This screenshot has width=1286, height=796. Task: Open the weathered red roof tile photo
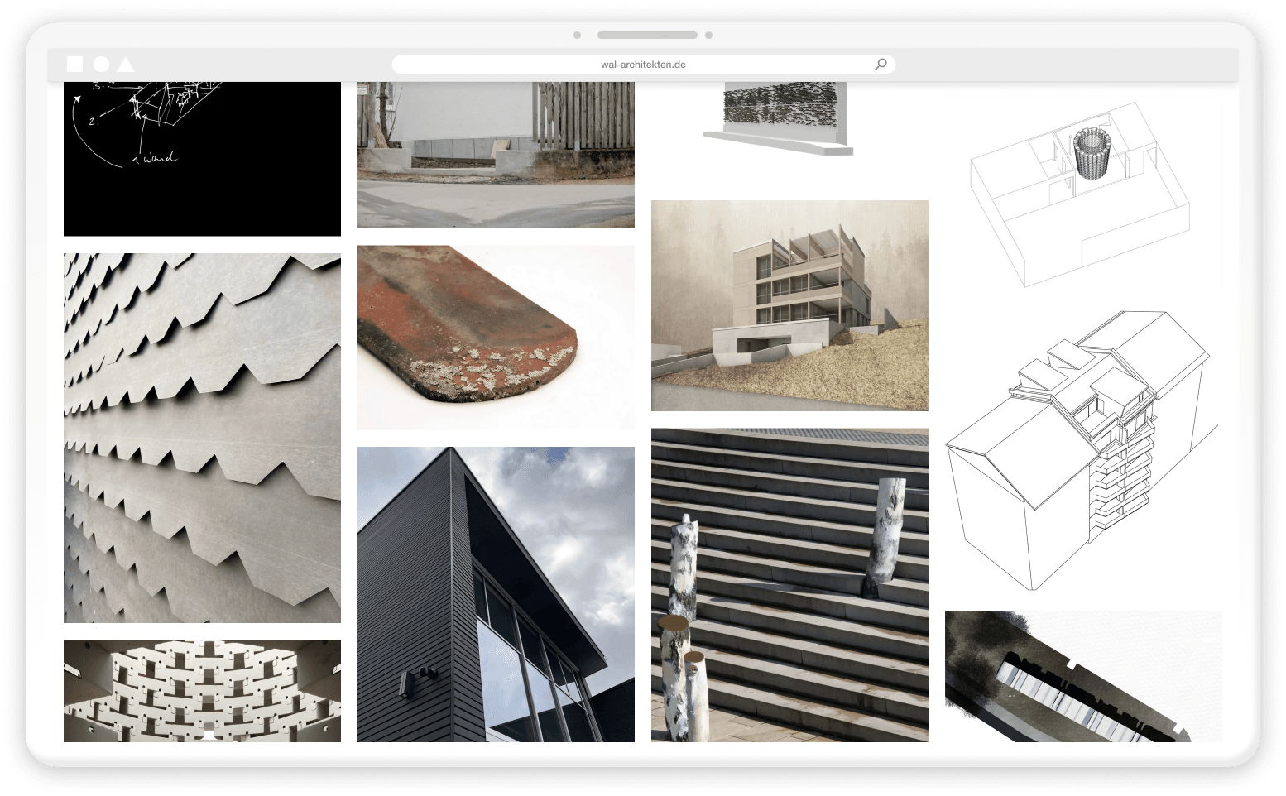tap(496, 337)
